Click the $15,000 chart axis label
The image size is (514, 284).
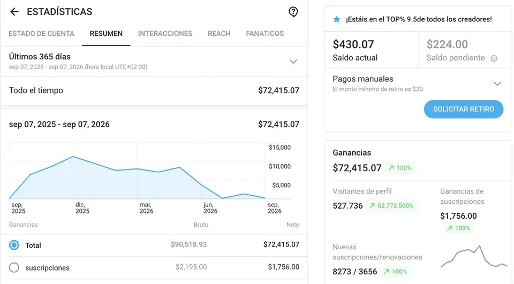pos(279,148)
